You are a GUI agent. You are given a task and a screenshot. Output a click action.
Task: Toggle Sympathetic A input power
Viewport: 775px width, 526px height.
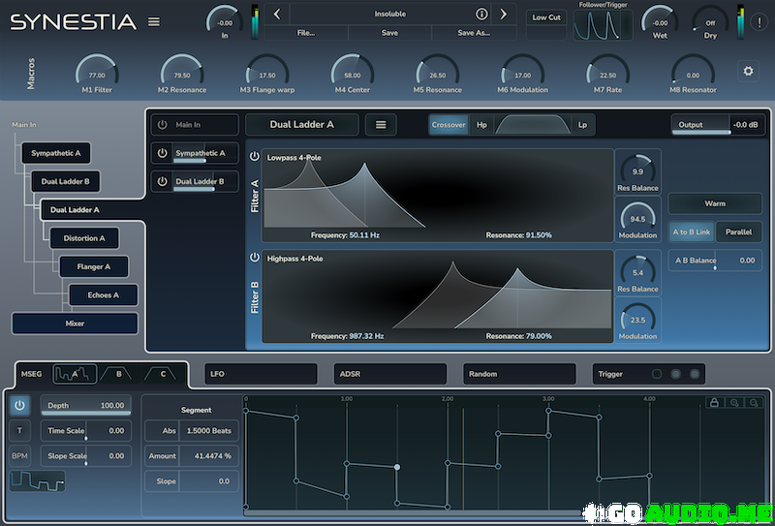(162, 153)
